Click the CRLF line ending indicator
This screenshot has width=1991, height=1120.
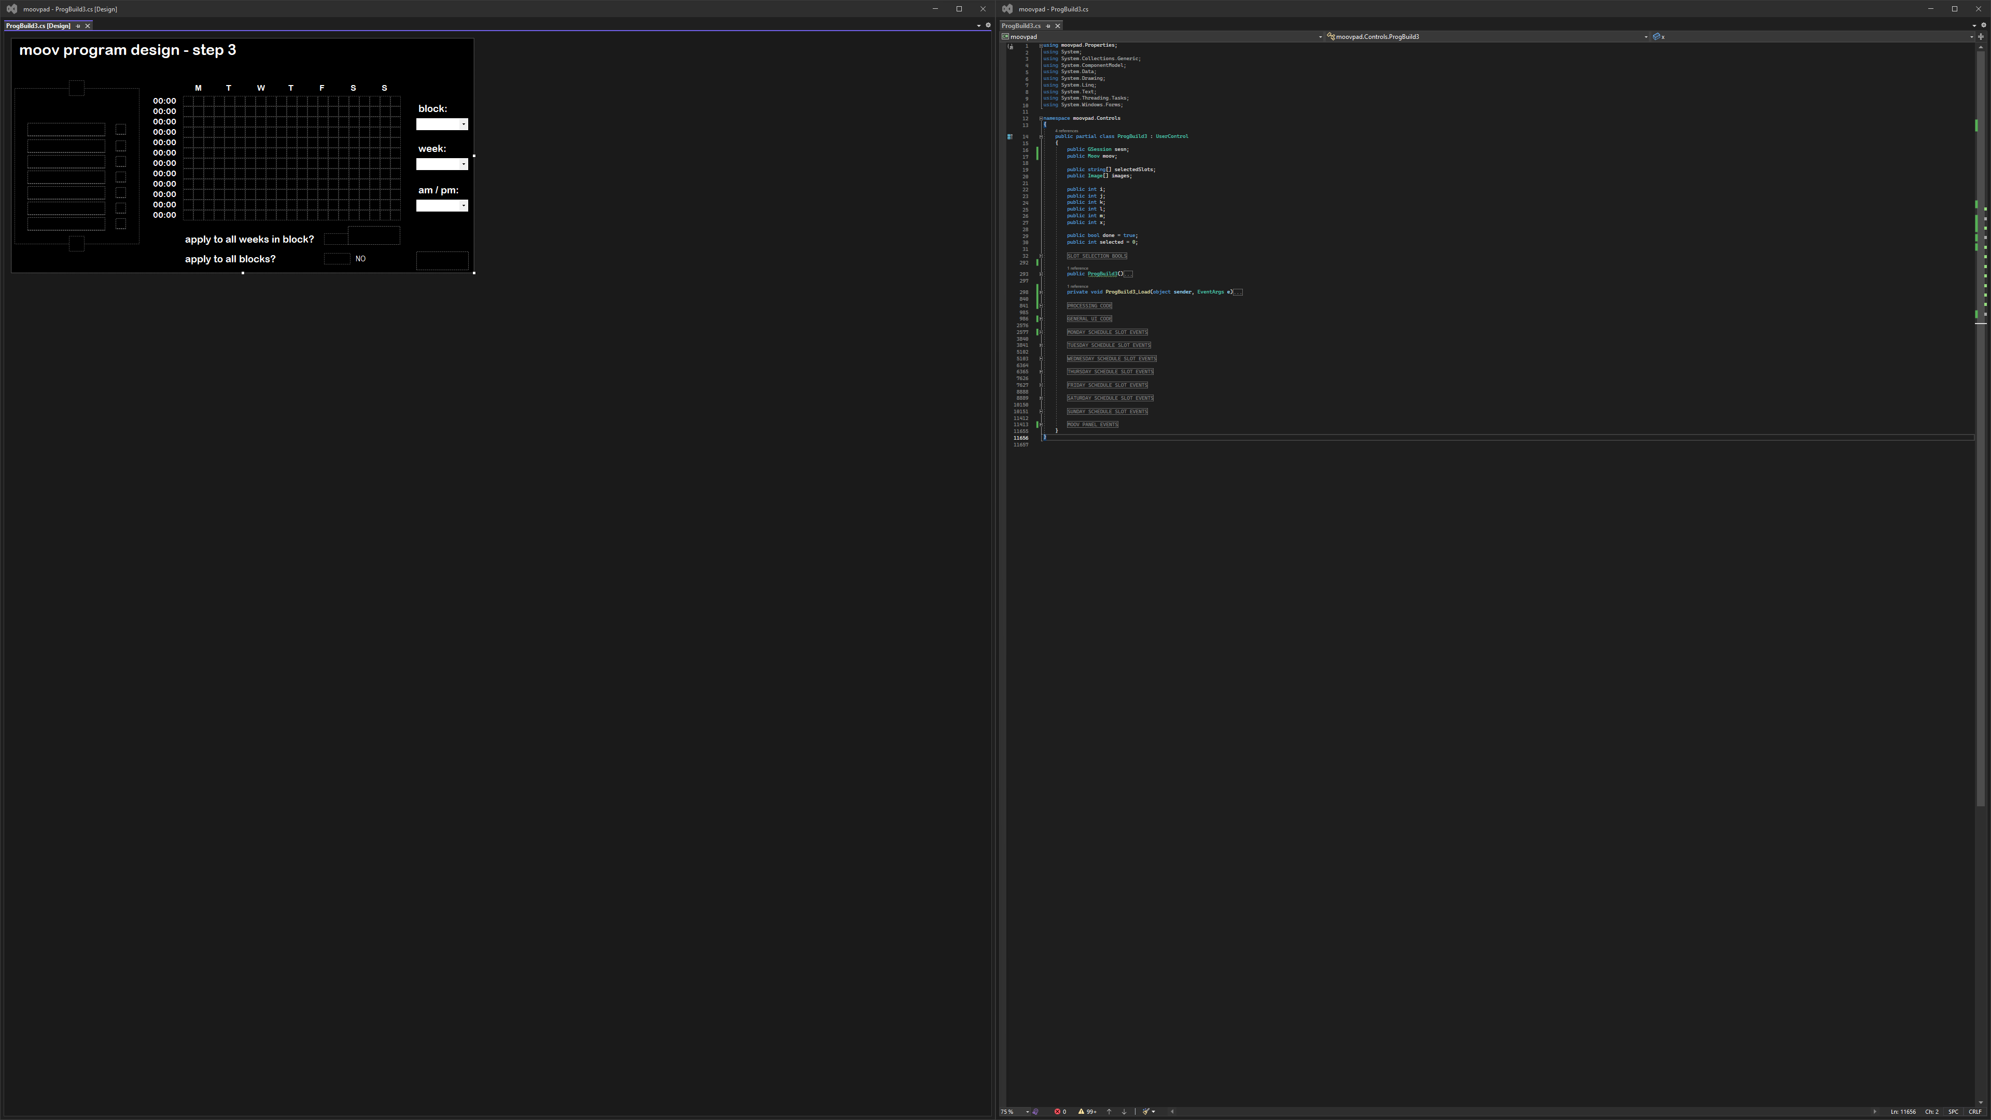click(x=1975, y=1112)
